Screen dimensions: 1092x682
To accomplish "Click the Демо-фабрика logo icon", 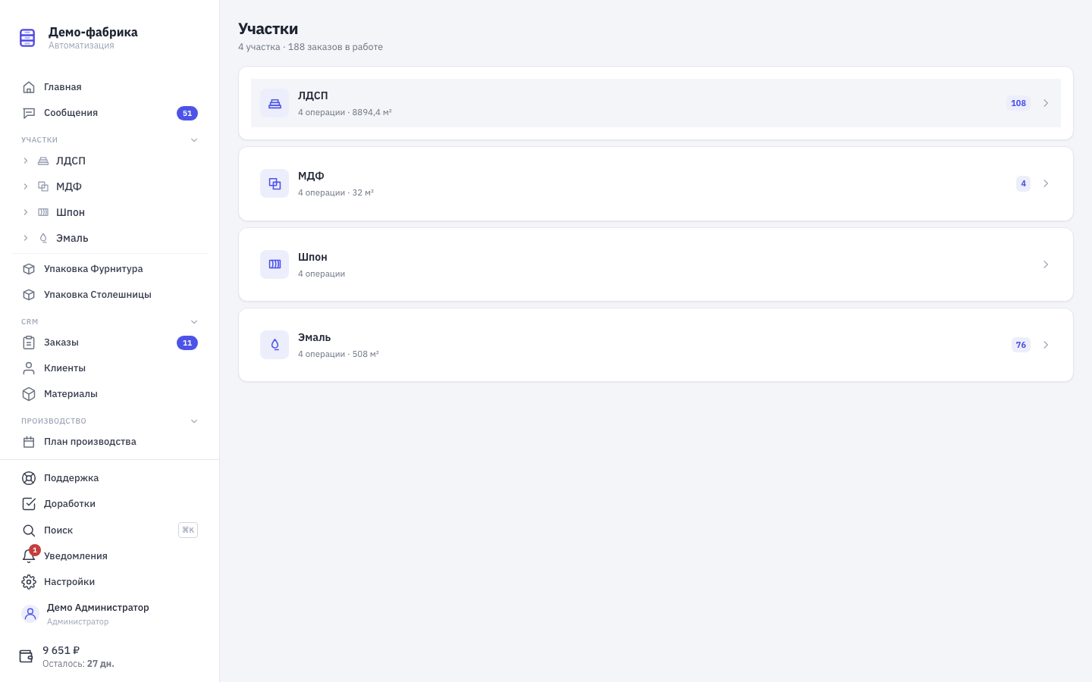I will click(27, 37).
